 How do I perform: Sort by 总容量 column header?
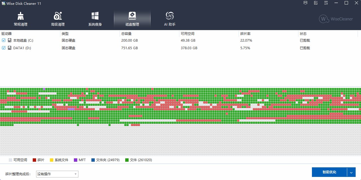126,34
